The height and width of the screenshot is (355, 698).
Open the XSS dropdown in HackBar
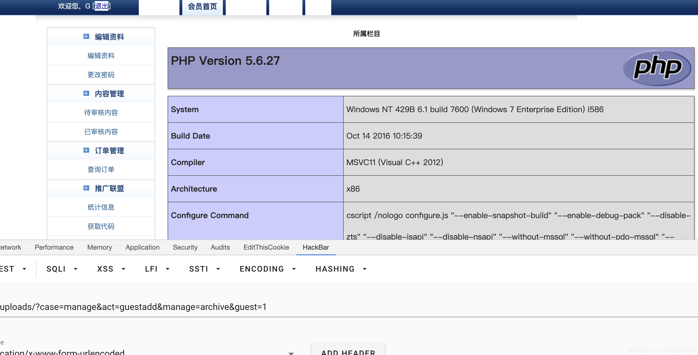111,269
